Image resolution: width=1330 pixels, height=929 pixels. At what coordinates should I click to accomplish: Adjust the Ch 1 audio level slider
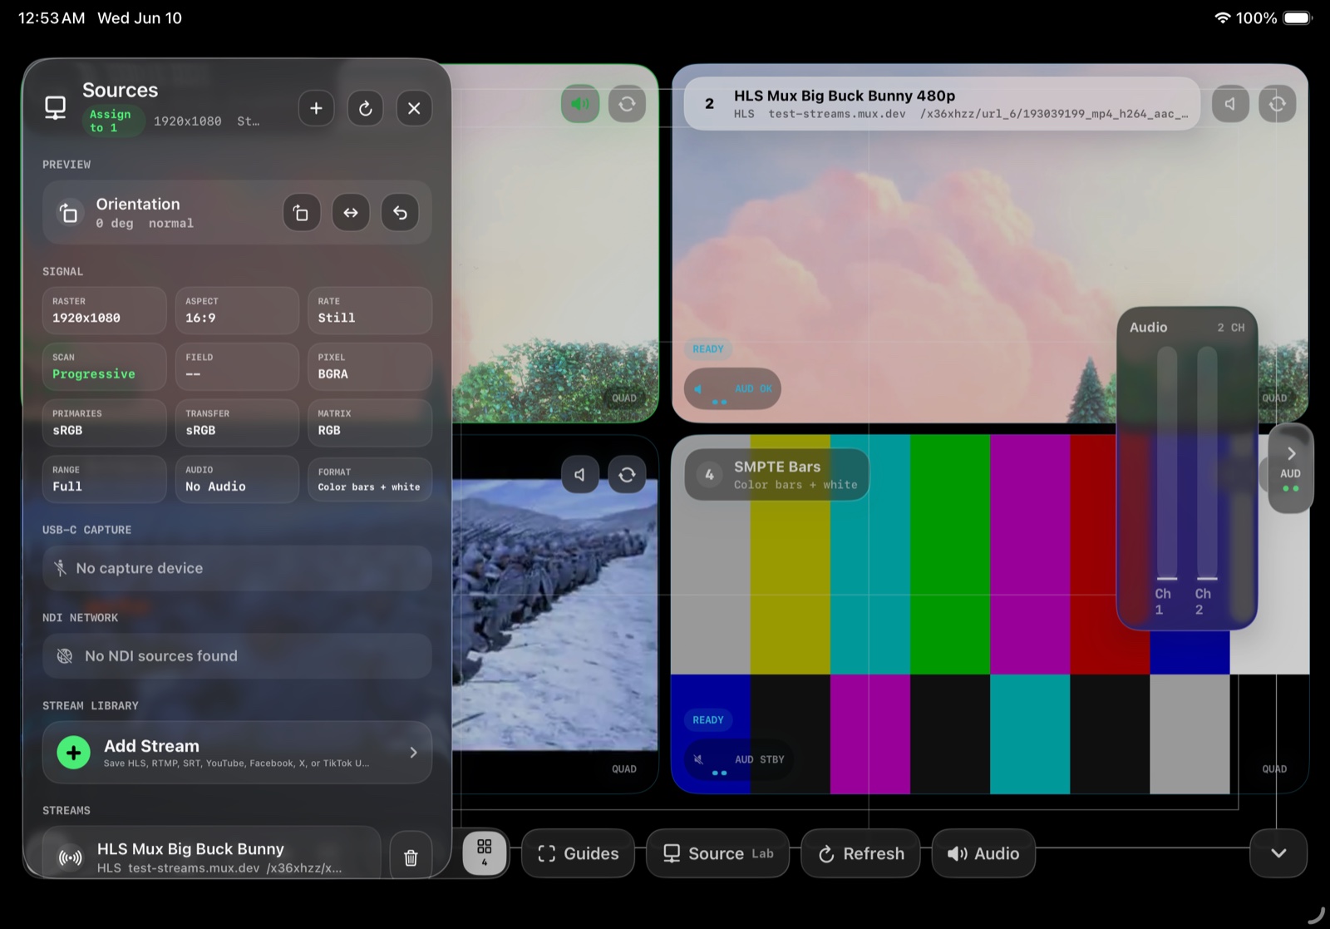(1167, 463)
